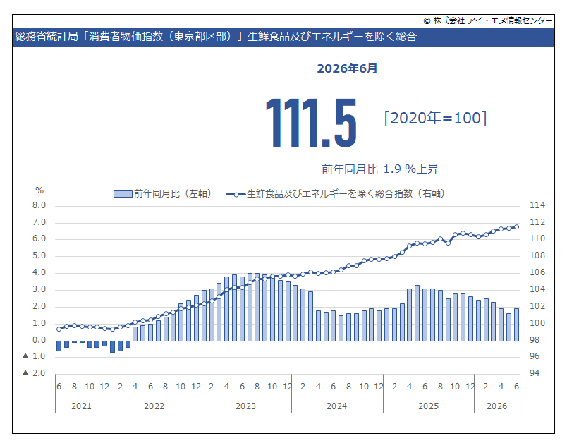567x448 pixels.
Task: Click right axis value 104
Action: [x=537, y=289]
